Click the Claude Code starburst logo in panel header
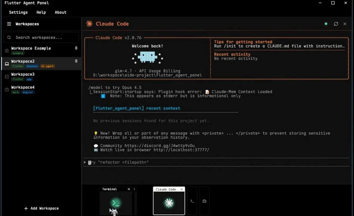This screenshot has width=354, height=216. pos(89,24)
